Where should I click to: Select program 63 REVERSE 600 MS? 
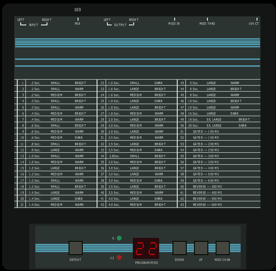pyautogui.click(x=219, y=205)
